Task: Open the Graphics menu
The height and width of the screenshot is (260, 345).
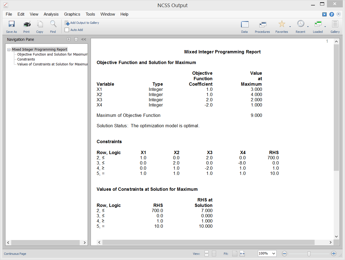Action: [72, 14]
